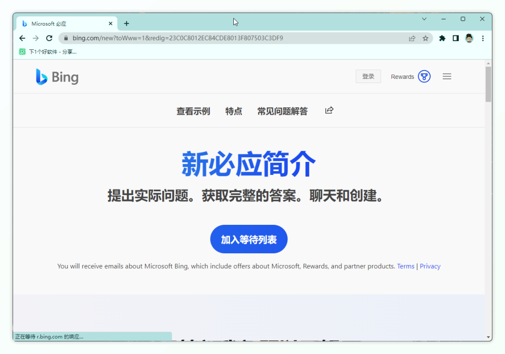Reload the page with the refresh icon
The image size is (505, 354).
point(49,38)
